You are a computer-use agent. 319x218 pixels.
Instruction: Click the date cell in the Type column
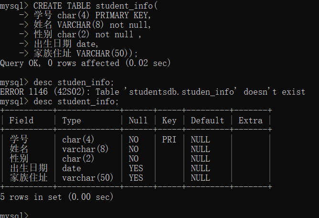tap(72, 168)
